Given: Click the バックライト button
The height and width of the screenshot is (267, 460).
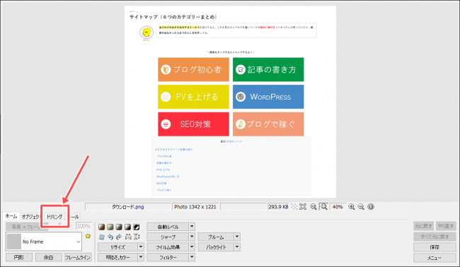Looking at the screenshot, I should click(x=217, y=247).
